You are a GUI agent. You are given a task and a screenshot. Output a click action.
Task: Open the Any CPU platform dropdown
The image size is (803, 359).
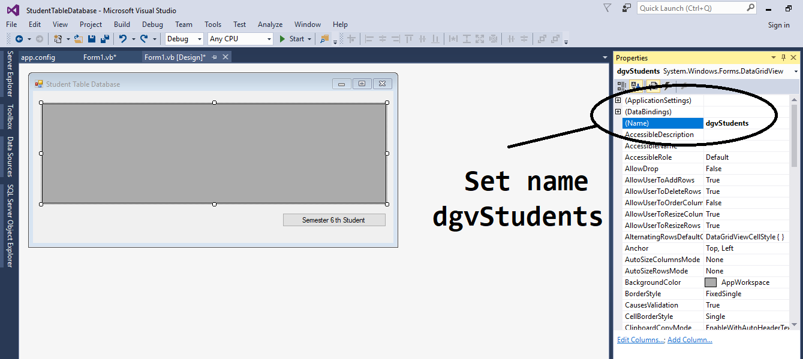(240, 39)
